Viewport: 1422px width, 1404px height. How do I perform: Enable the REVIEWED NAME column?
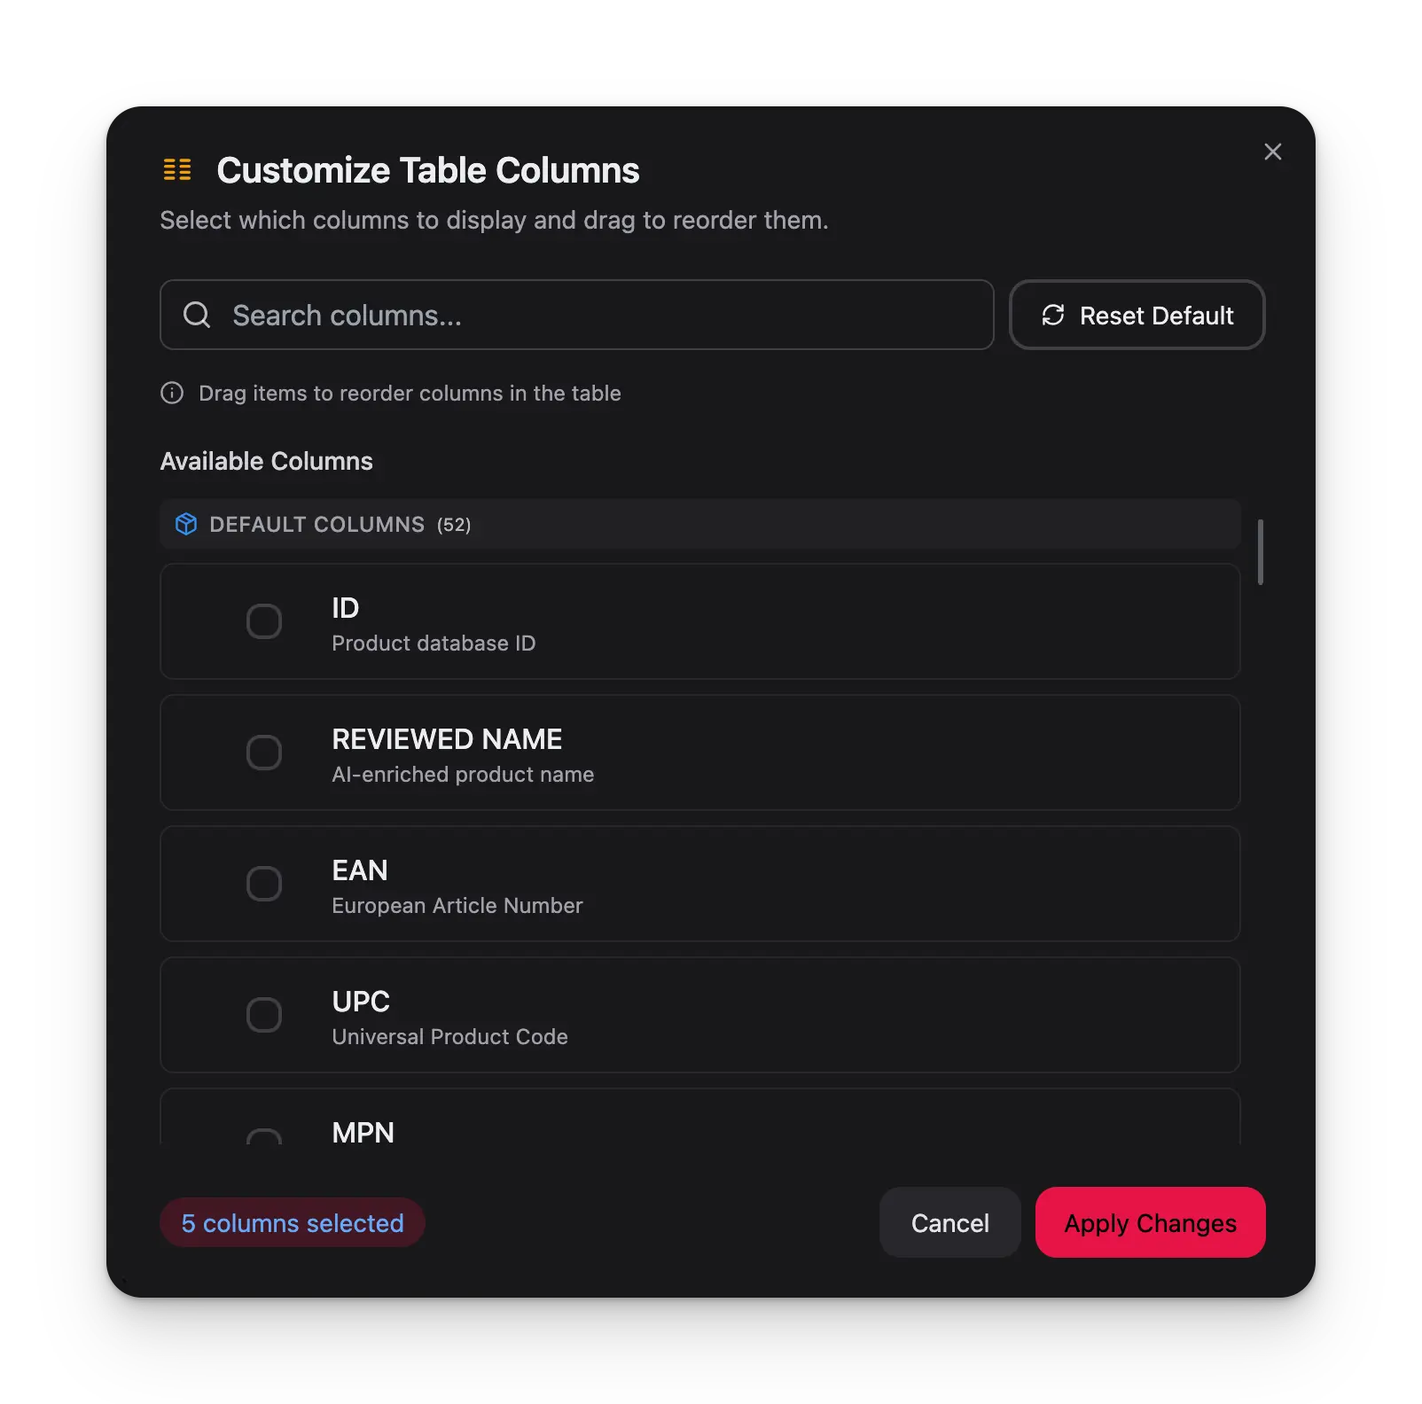(264, 753)
